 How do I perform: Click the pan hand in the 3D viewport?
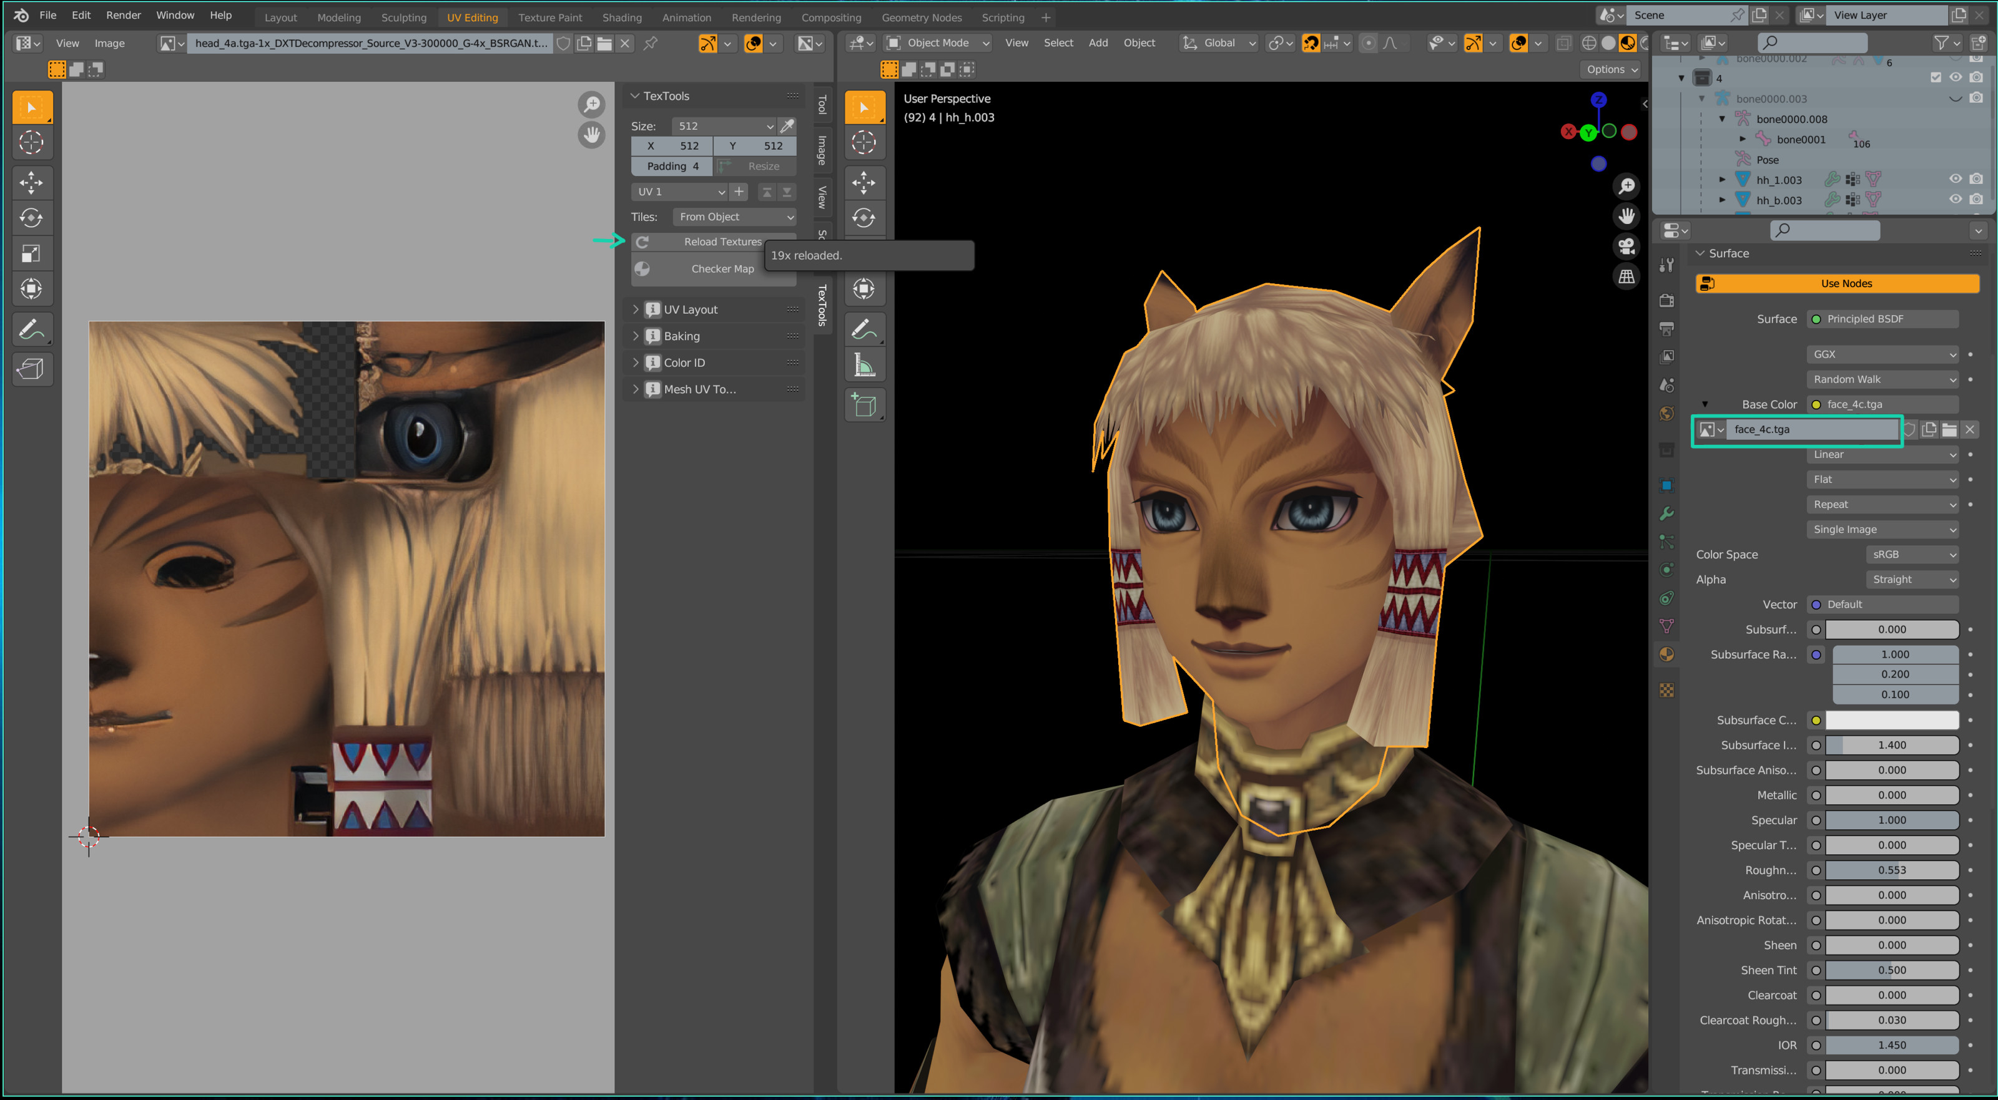pyautogui.click(x=1626, y=215)
